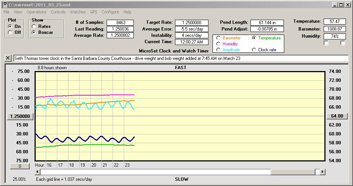Image resolution: width=353 pixels, height=186 pixels.
Task: Click the Pend Adjust field
Action: click(267, 29)
